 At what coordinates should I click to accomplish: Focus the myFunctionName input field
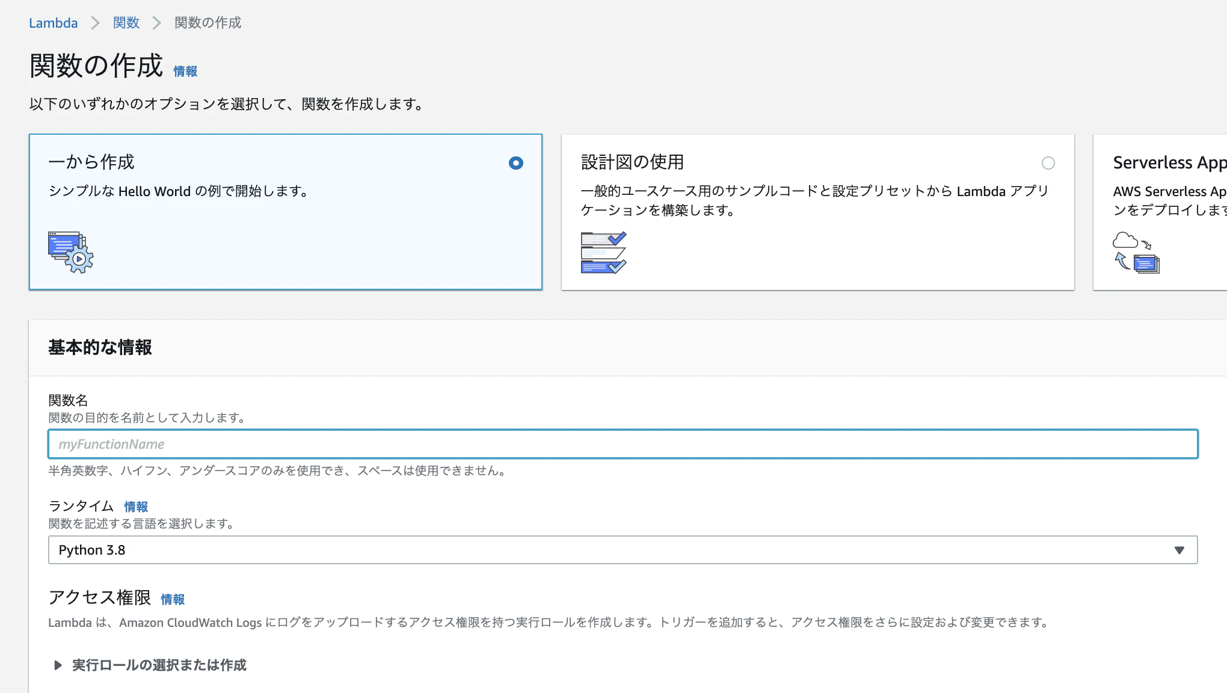pos(623,444)
